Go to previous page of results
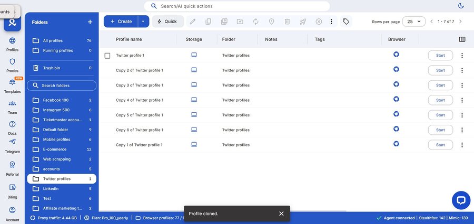The height and width of the screenshot is (224, 474). [432, 22]
